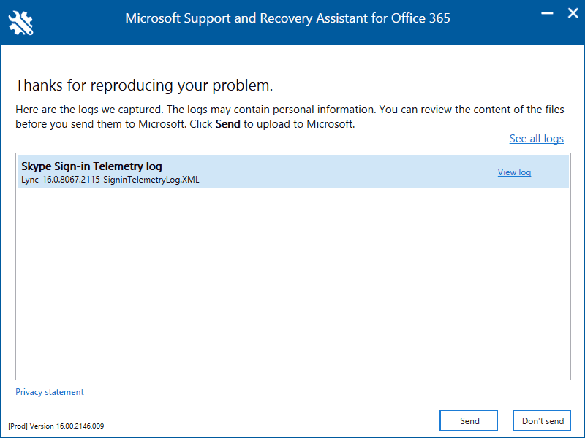Image resolution: width=585 pixels, height=438 pixels.
Task: Click the wrench and screwdriver app logo
Action: (21, 22)
